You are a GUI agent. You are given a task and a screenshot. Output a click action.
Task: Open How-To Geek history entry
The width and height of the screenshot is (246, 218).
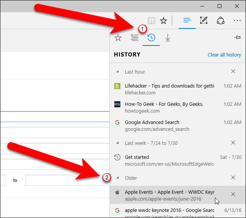point(177,107)
